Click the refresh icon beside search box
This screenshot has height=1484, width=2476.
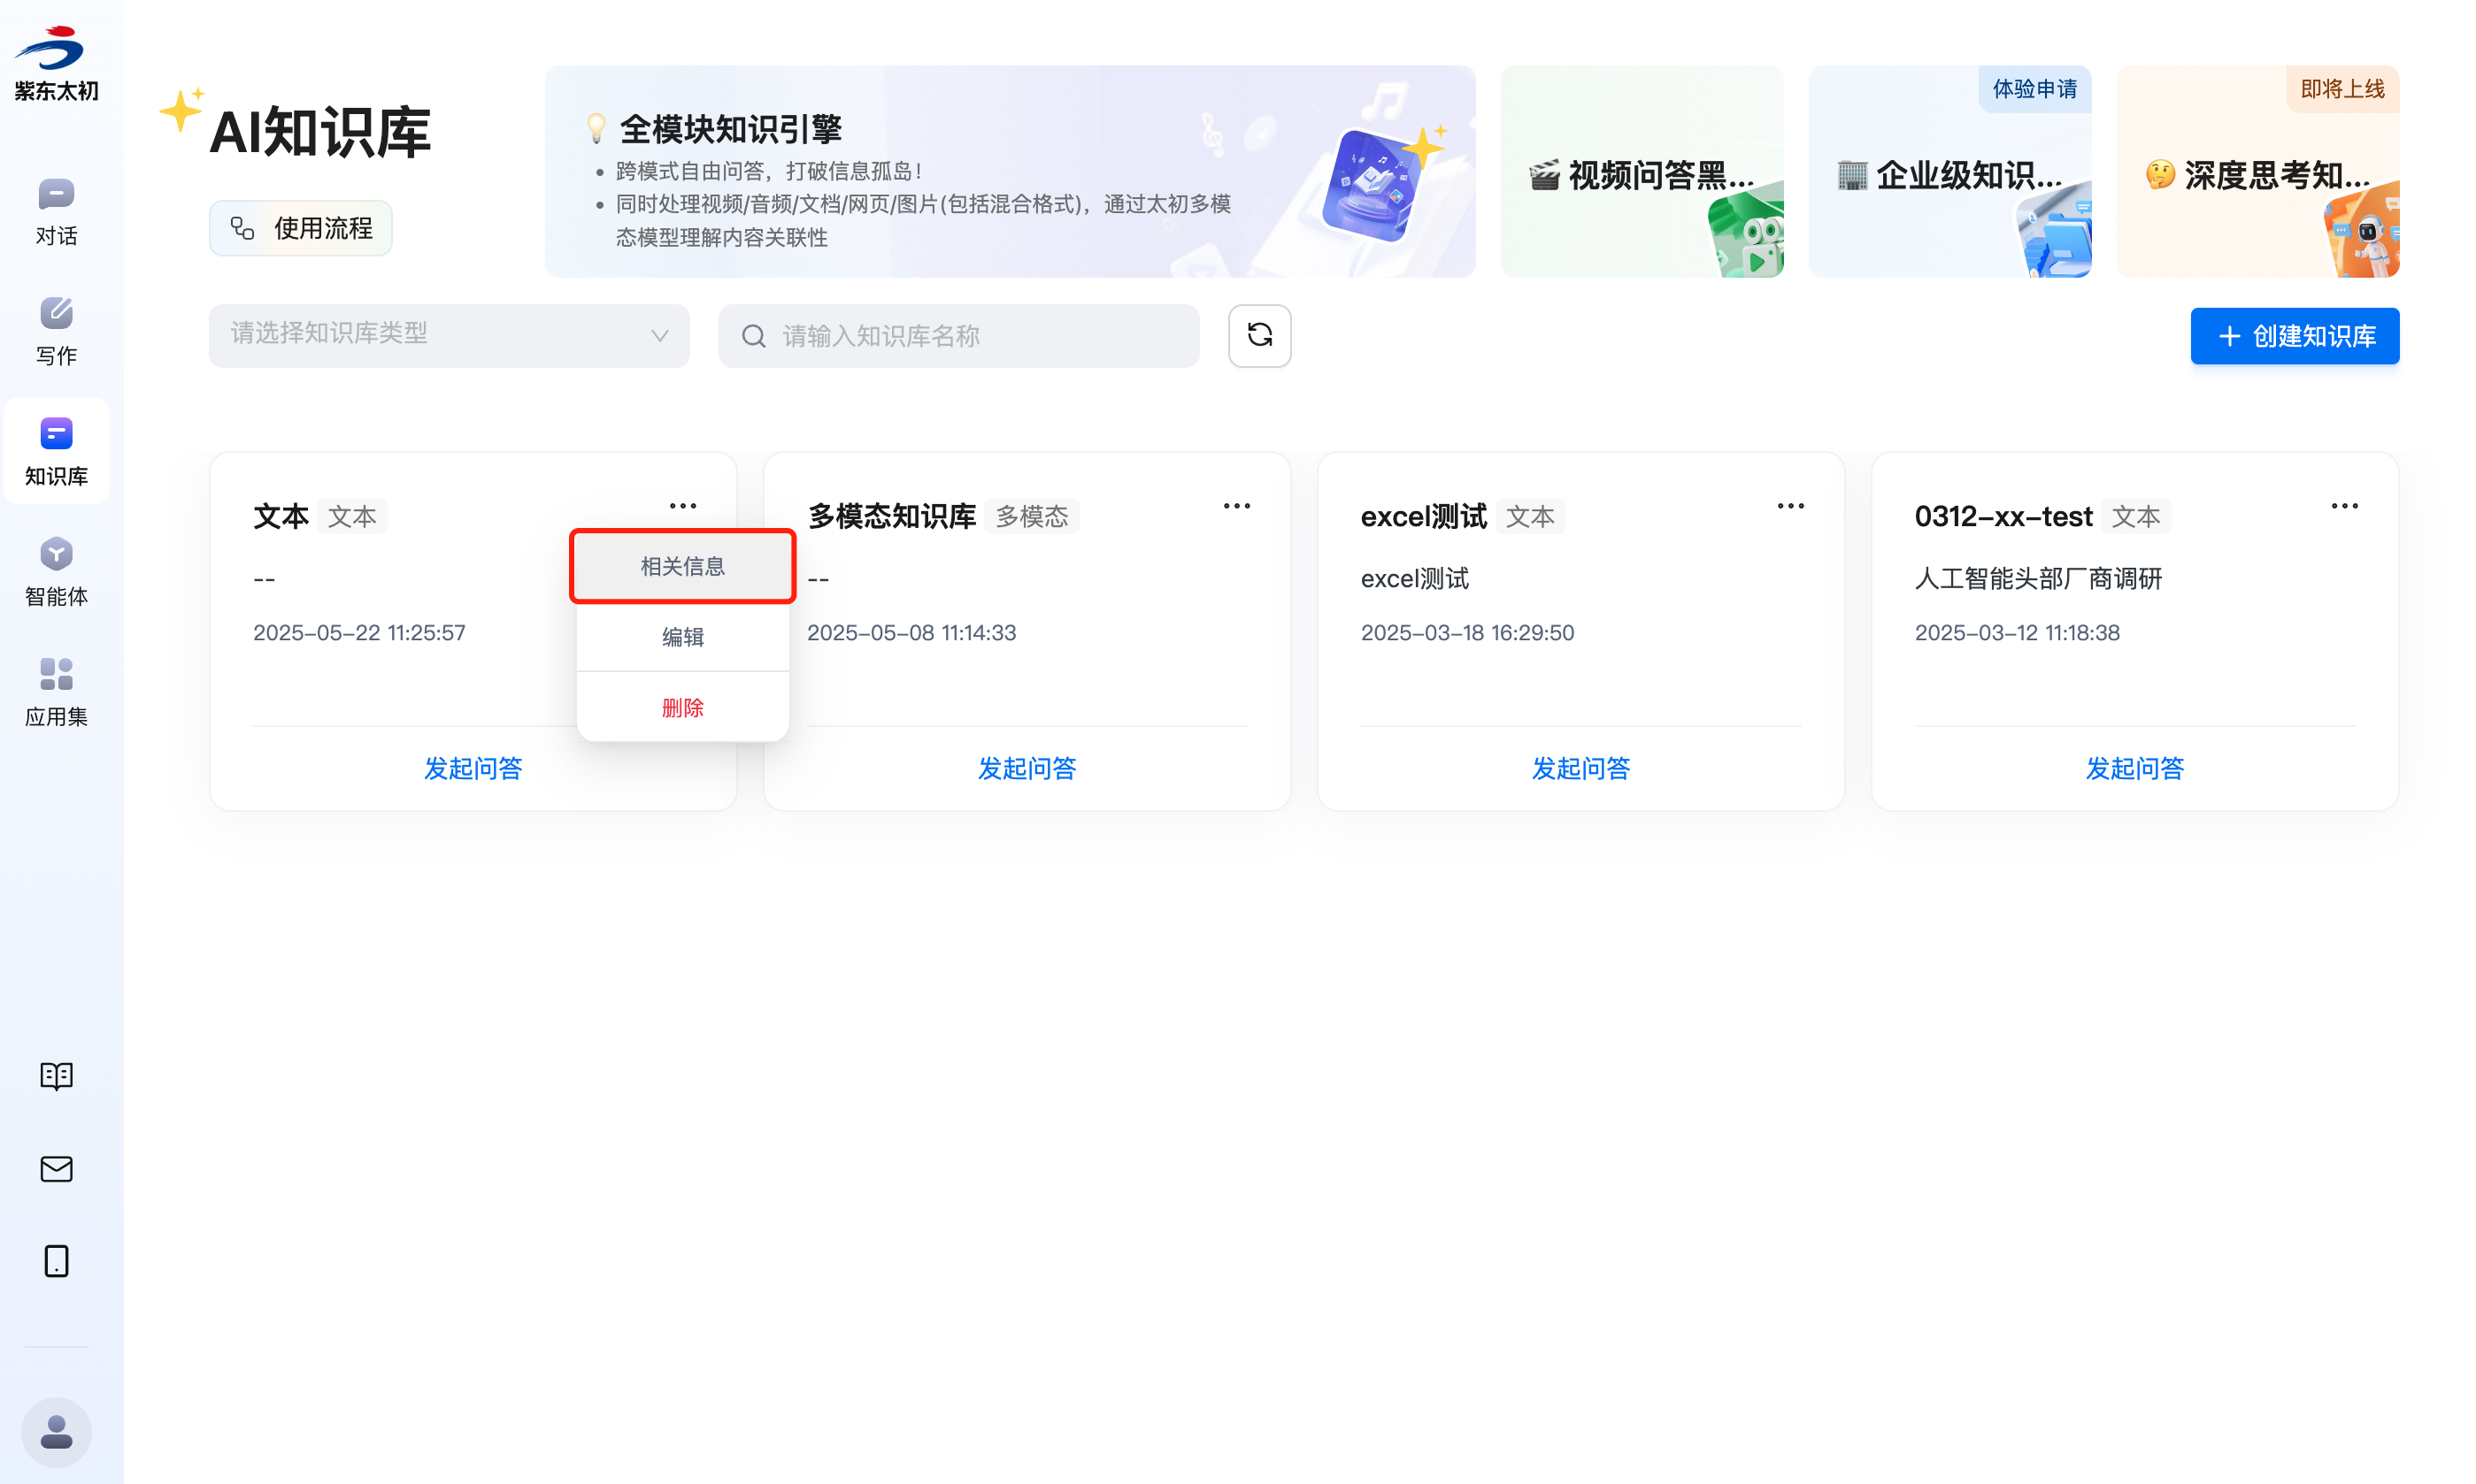pos(1258,335)
